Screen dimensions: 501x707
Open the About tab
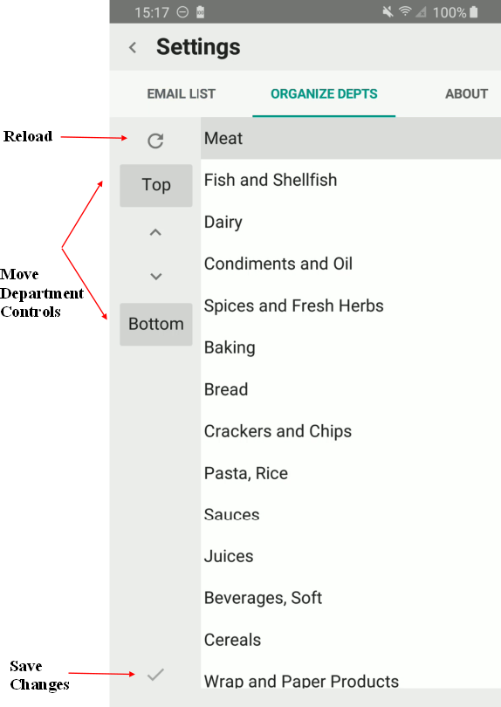(466, 93)
